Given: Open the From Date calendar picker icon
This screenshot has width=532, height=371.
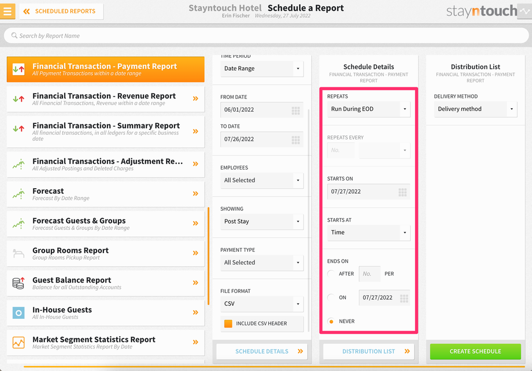Looking at the screenshot, I should tap(295, 111).
